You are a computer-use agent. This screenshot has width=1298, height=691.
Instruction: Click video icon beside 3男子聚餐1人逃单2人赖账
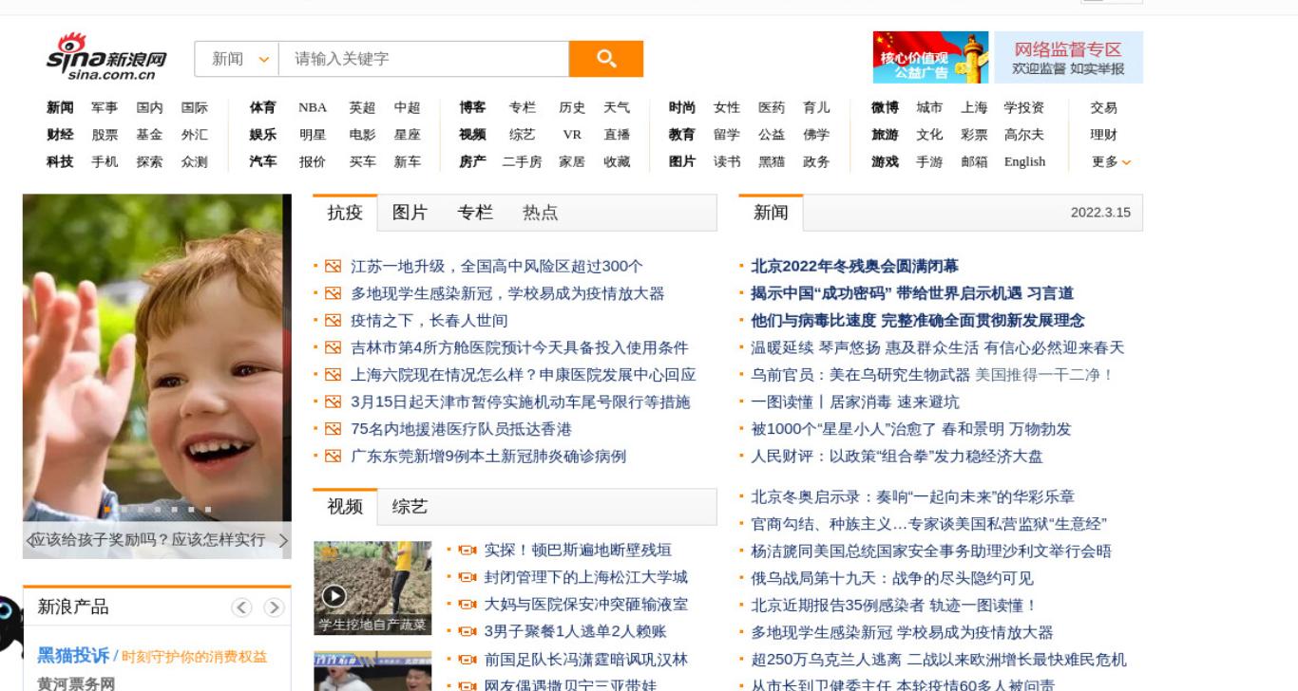pos(467,631)
